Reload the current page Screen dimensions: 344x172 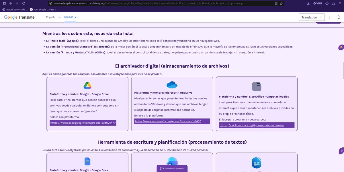24,3
